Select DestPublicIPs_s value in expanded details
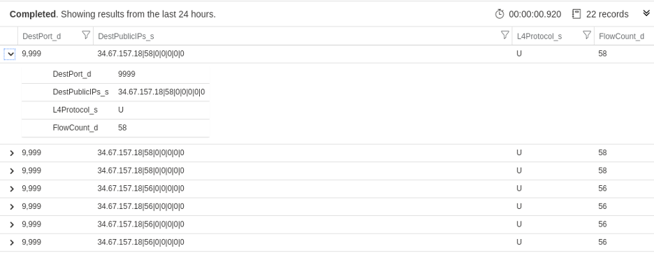654x253 pixels. (161, 92)
